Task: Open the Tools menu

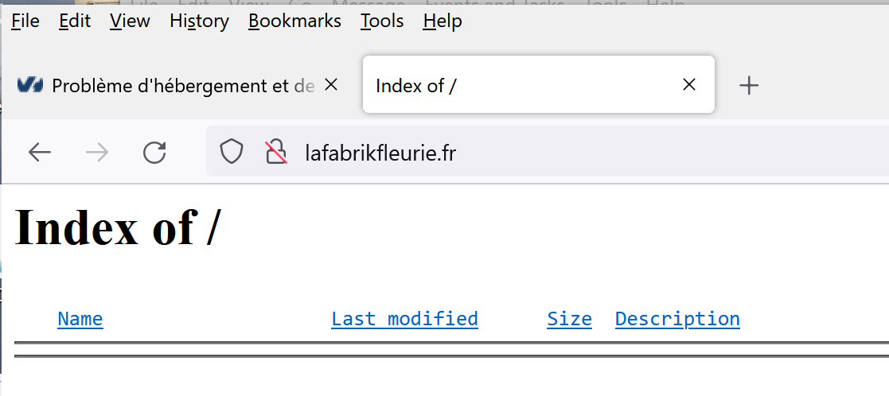Action: click(x=382, y=21)
